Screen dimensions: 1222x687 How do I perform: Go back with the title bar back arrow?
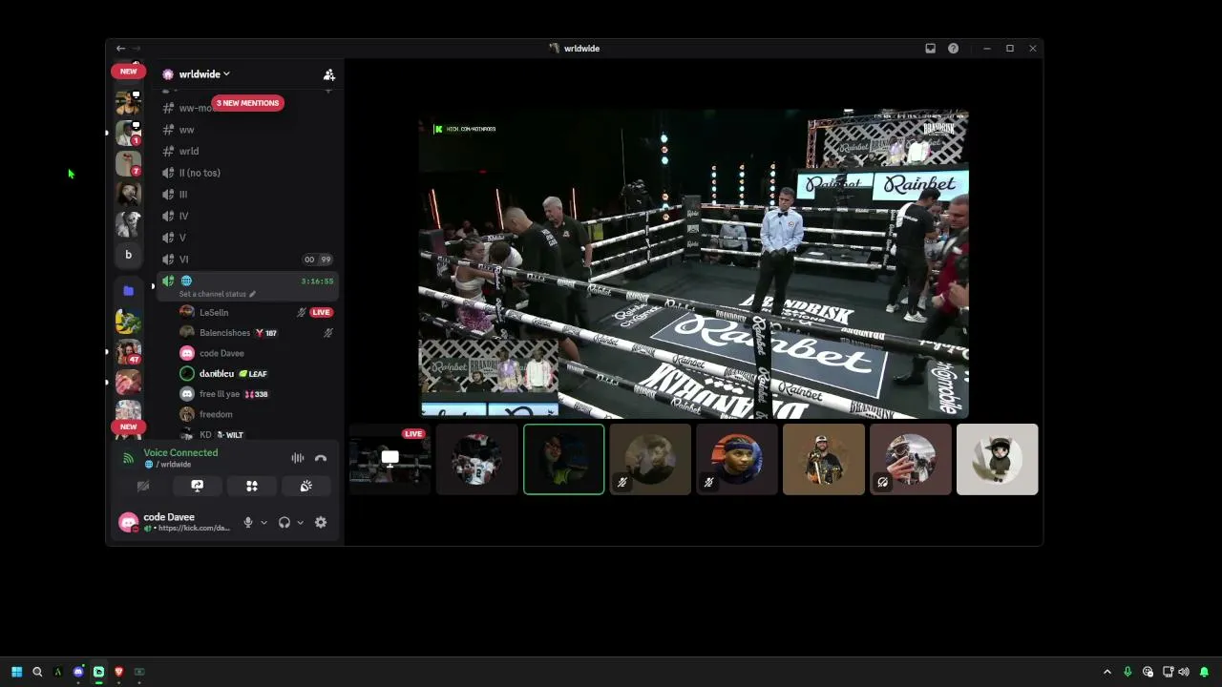[x=120, y=48]
